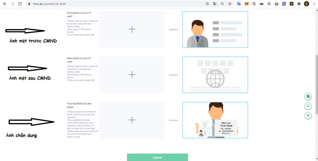Open the dark gear extension icon

269,4
